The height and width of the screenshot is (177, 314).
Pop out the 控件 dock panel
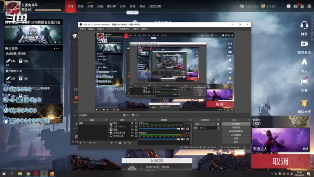[249, 120]
